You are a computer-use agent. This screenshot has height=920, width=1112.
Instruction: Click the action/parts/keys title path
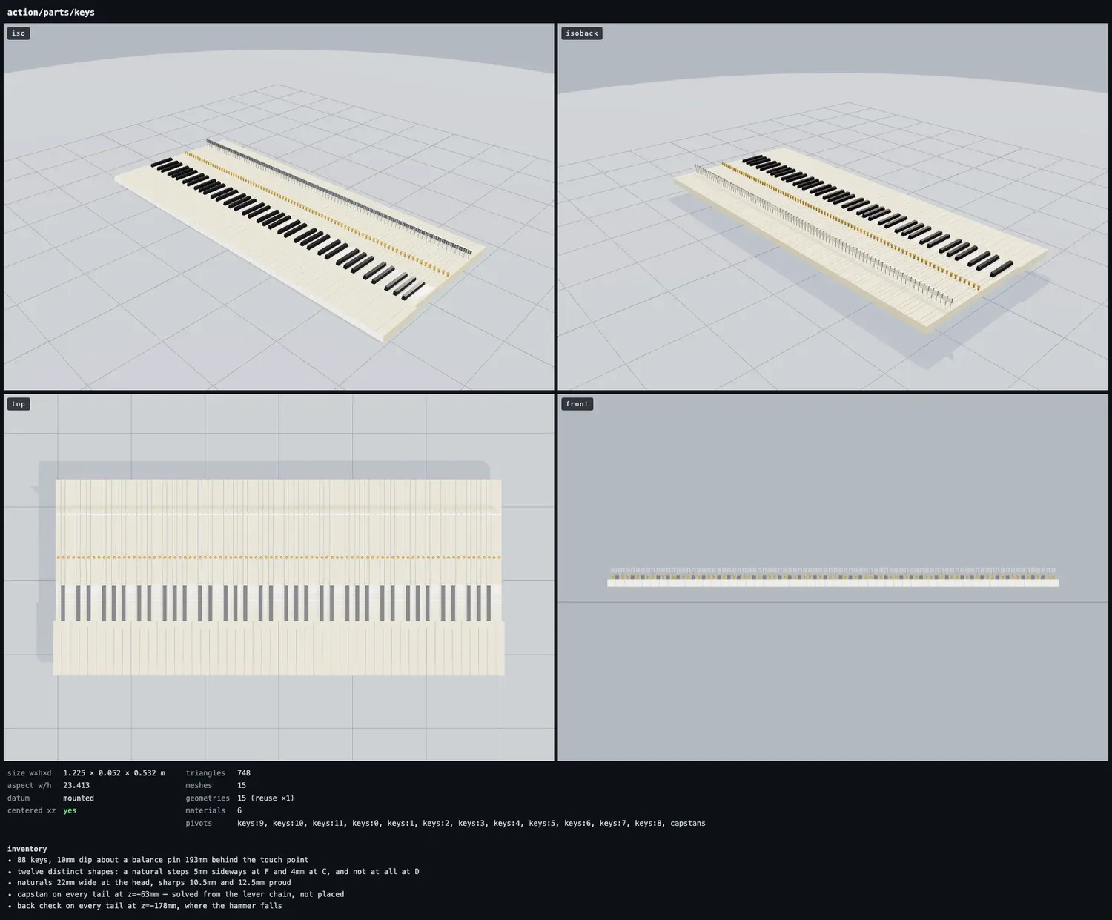tap(51, 13)
